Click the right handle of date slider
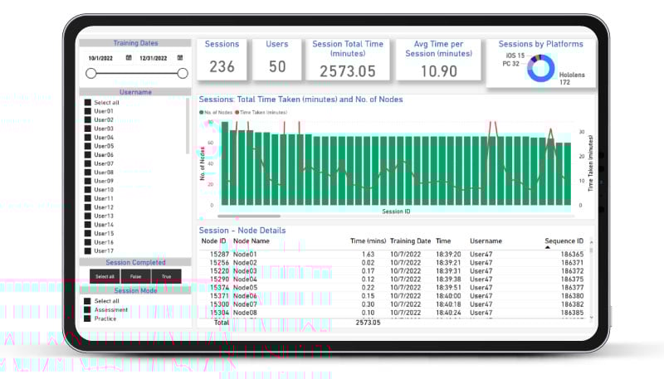 click(183, 74)
